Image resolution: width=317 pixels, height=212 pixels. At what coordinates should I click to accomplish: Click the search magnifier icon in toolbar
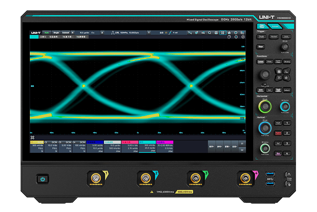coord(210,33)
